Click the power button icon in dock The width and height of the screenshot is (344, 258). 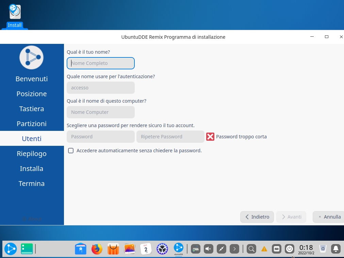tap(289, 249)
